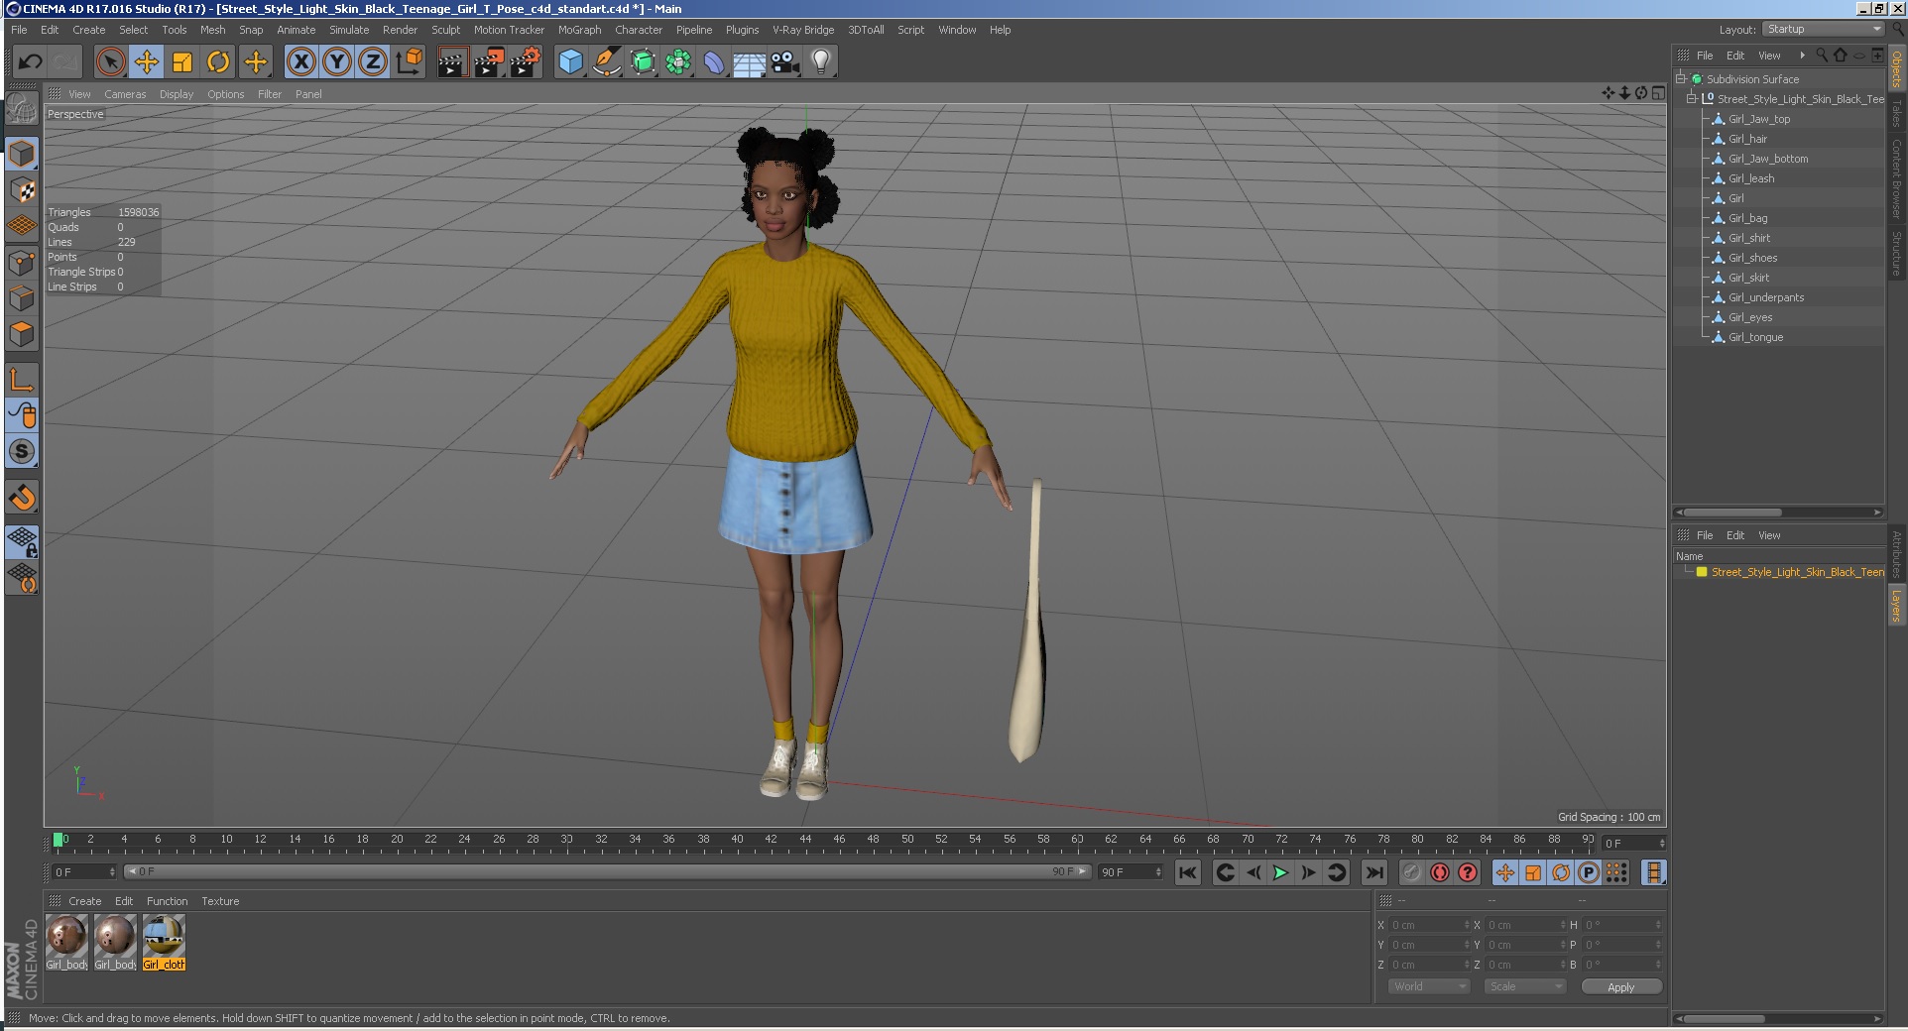Viewport: 1908px width, 1031px height.
Task: Select Girl_skirt object in tree
Action: point(1748,278)
